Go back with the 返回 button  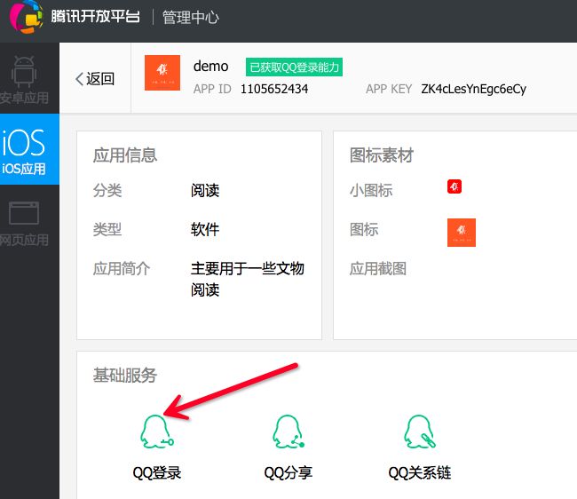(95, 79)
